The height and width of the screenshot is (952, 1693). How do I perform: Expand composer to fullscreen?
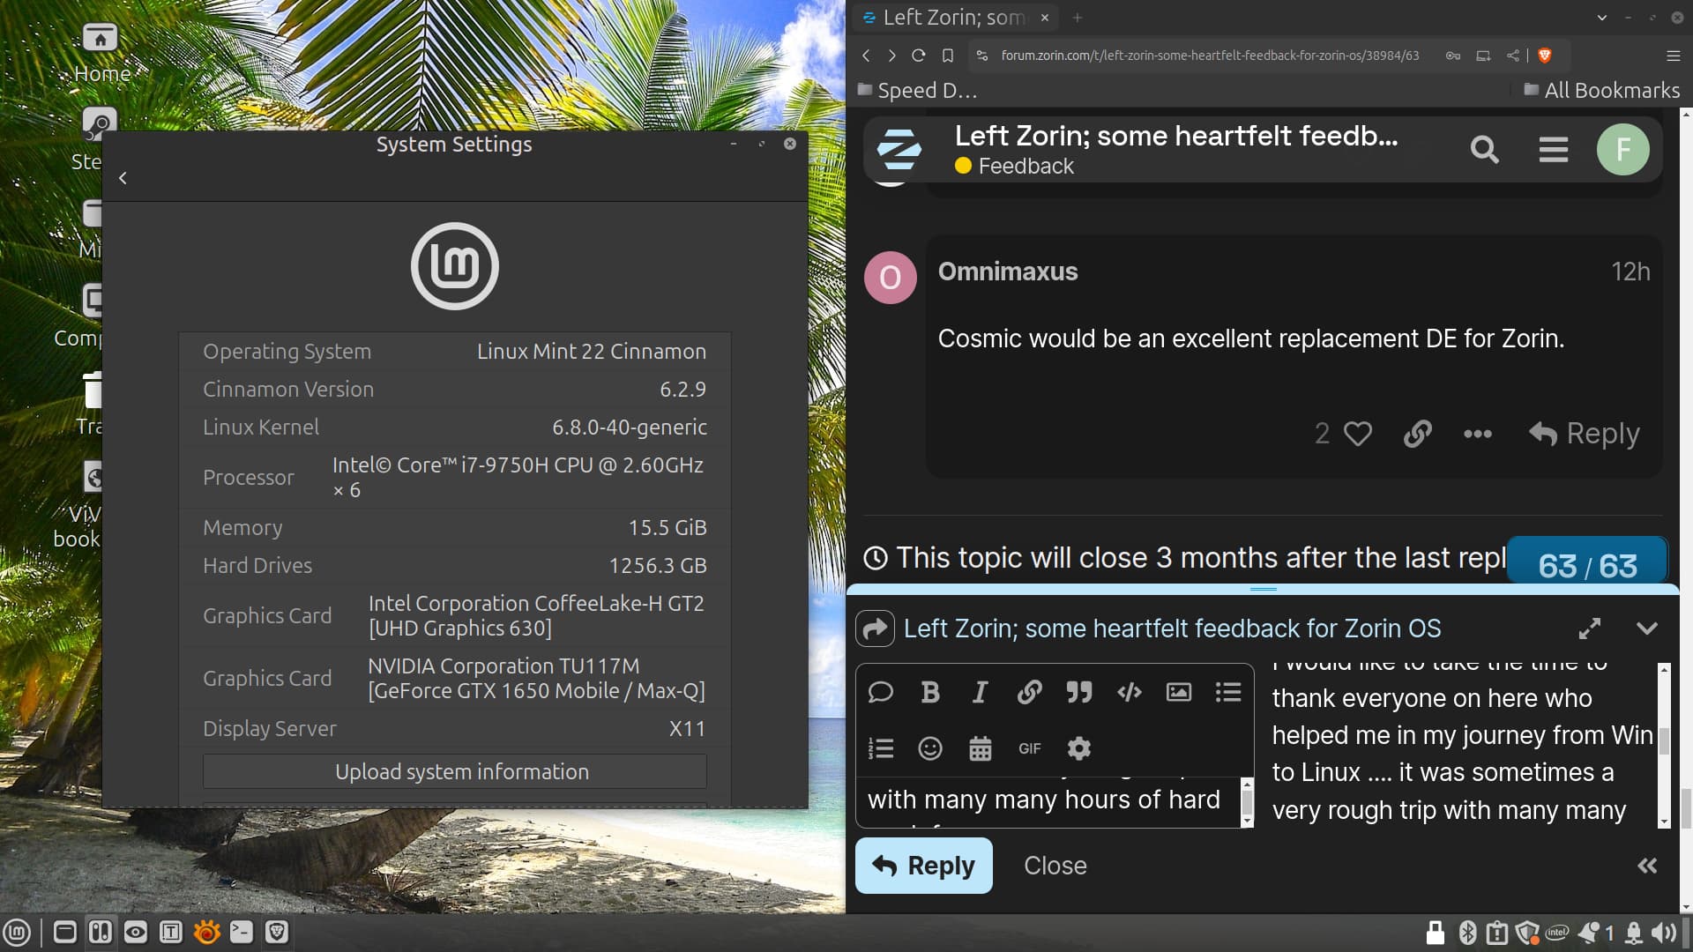(x=1590, y=628)
